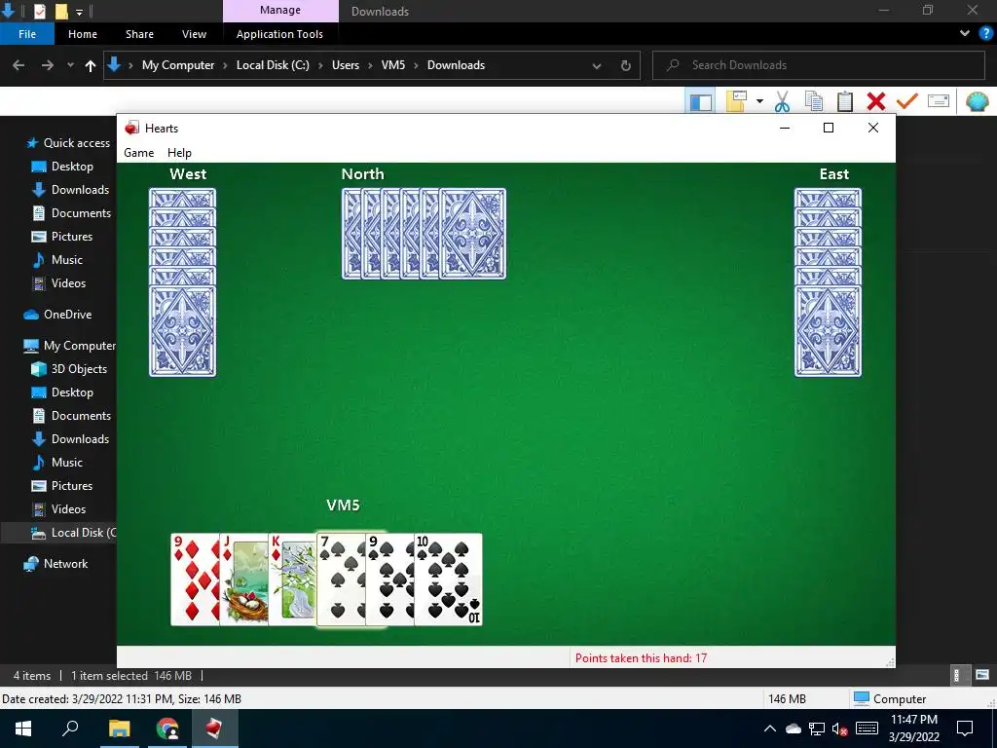Click the File Explorer taskbar icon

click(119, 729)
